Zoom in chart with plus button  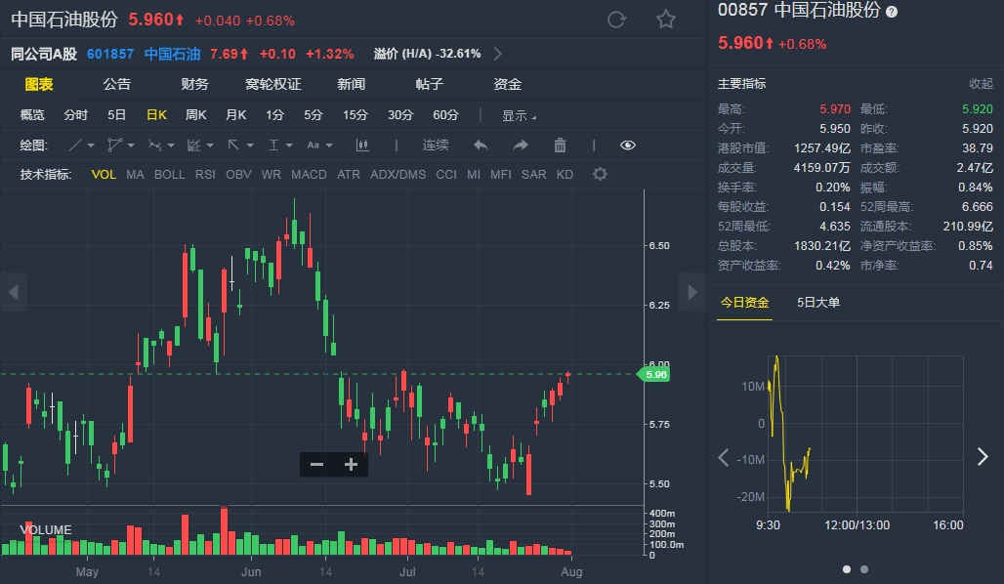351,464
